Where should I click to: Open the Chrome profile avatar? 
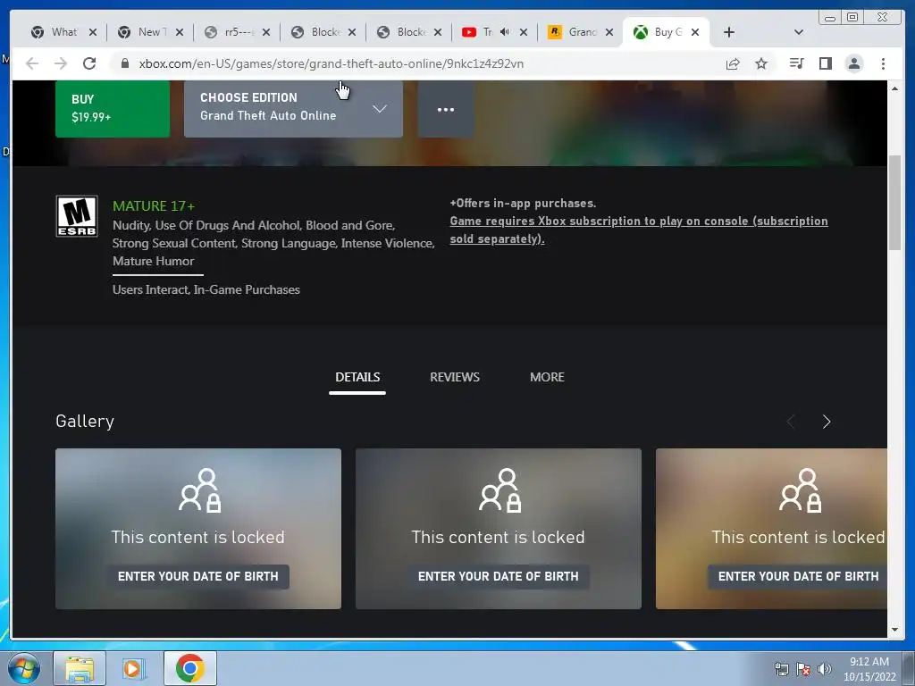(853, 63)
